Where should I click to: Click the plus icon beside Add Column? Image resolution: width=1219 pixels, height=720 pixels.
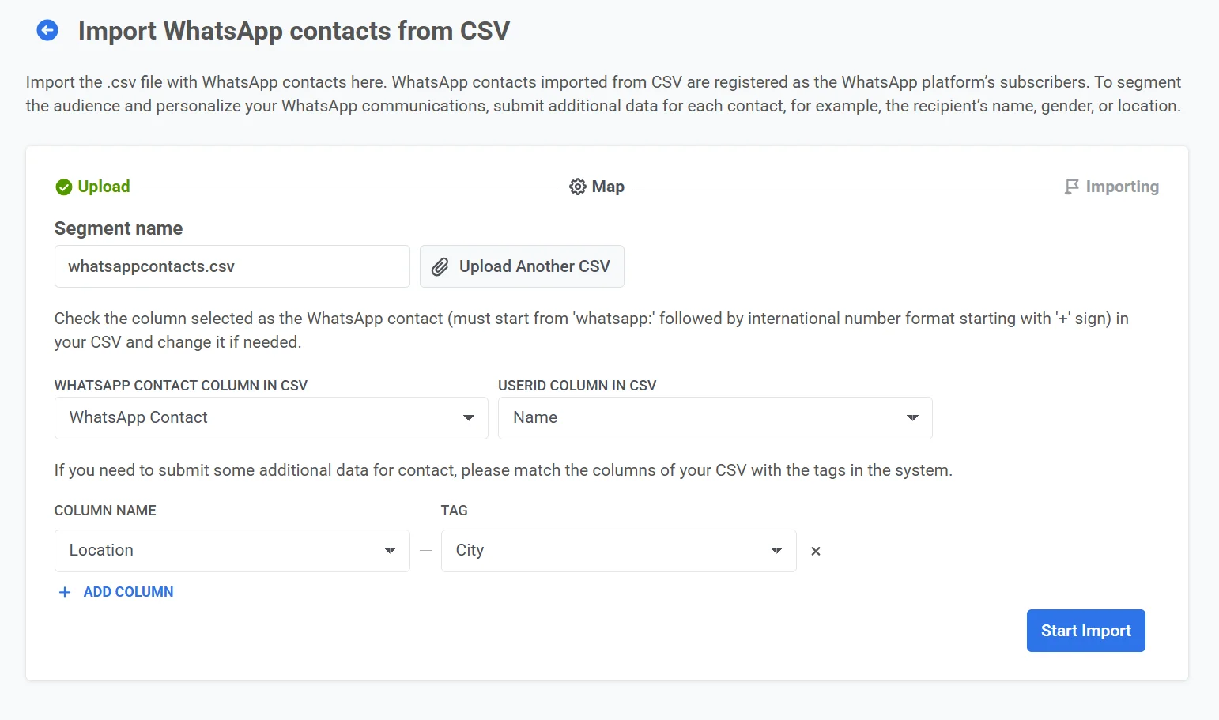[x=65, y=592]
